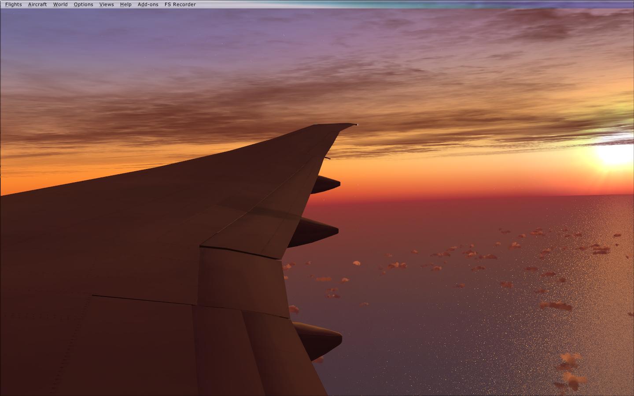Open the Flights menu
634x396 pixels.
click(x=13, y=4)
